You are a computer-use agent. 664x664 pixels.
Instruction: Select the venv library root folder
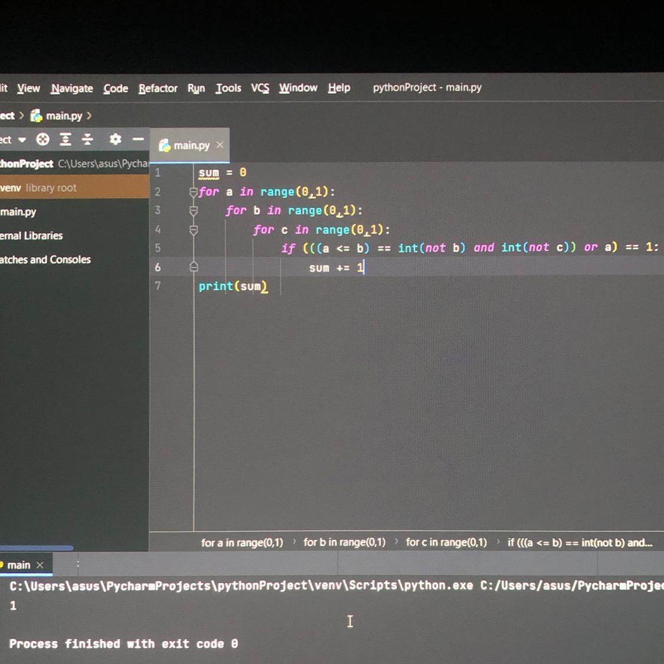click(x=74, y=188)
